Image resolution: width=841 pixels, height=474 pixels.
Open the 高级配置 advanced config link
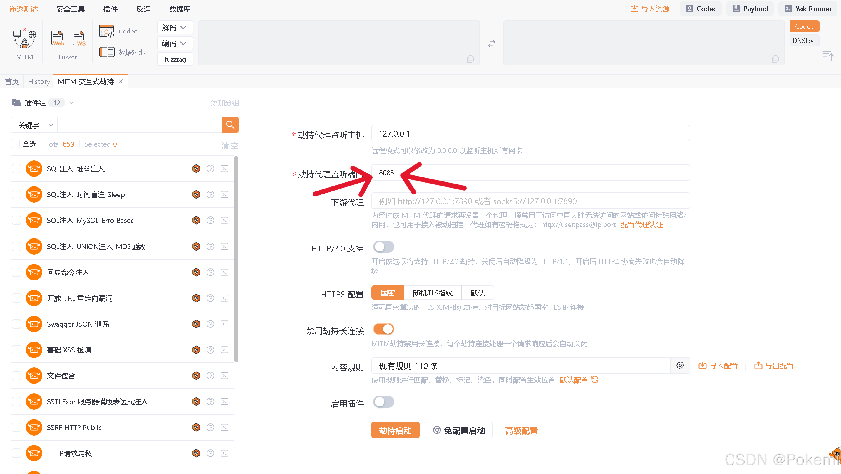pyautogui.click(x=521, y=431)
